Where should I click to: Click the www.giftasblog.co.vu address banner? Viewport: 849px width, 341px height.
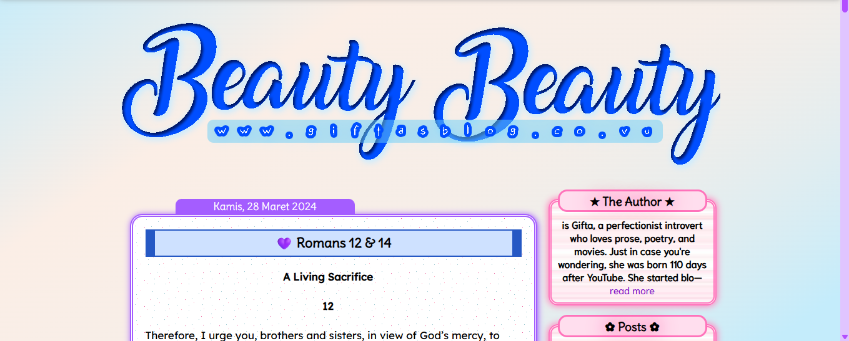434,132
